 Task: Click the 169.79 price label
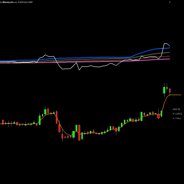176,109
